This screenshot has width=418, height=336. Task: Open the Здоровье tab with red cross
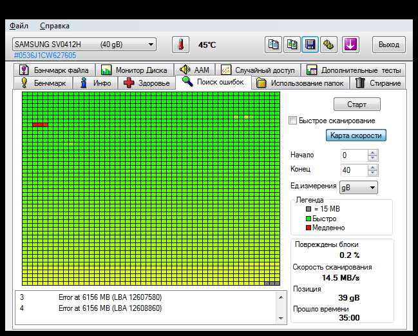(147, 83)
